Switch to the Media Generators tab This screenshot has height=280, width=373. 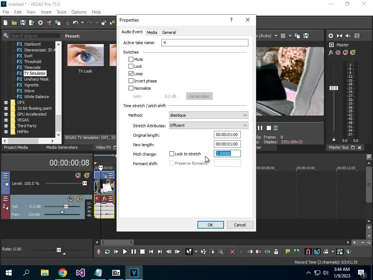tap(62, 147)
